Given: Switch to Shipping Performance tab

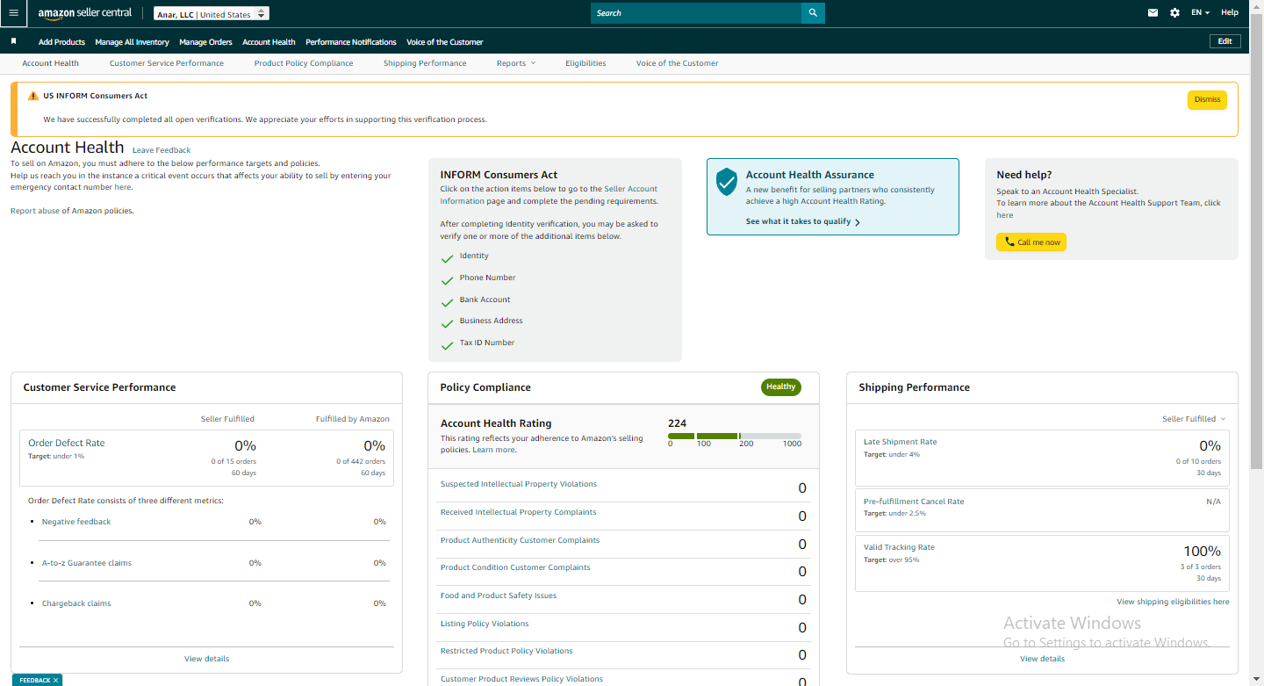Looking at the screenshot, I should coord(425,63).
